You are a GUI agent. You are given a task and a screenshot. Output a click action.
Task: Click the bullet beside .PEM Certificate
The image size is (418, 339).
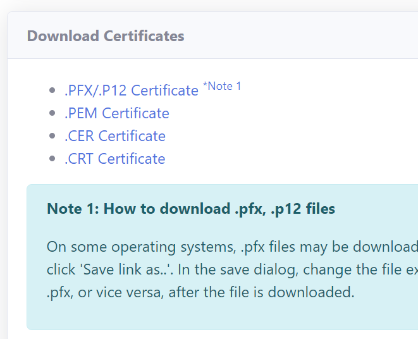pyautogui.click(x=52, y=113)
